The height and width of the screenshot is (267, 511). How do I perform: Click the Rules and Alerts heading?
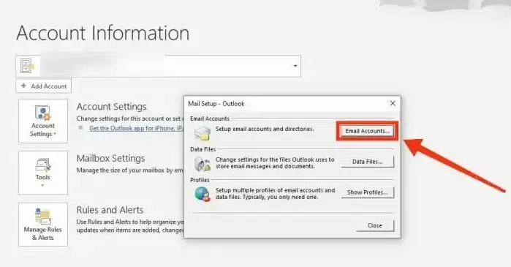(x=110, y=210)
